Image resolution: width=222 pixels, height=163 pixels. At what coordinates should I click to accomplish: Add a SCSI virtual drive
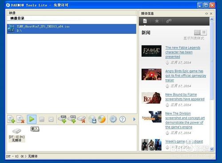(x=72, y=119)
